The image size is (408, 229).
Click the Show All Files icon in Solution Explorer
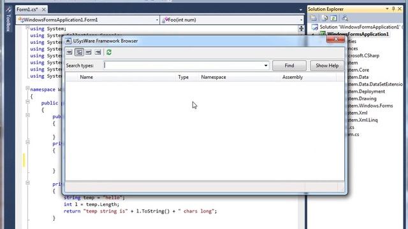point(324,18)
